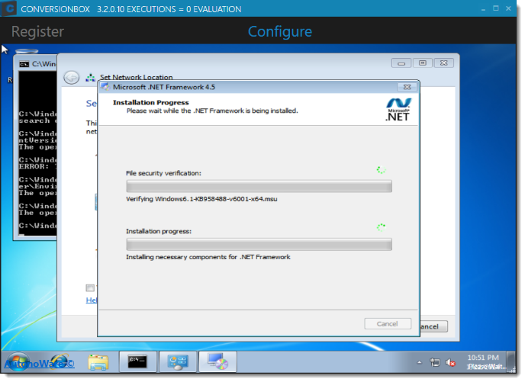Click the ConversionBox logo icon
Screen dimensions: 525x382
8,8
